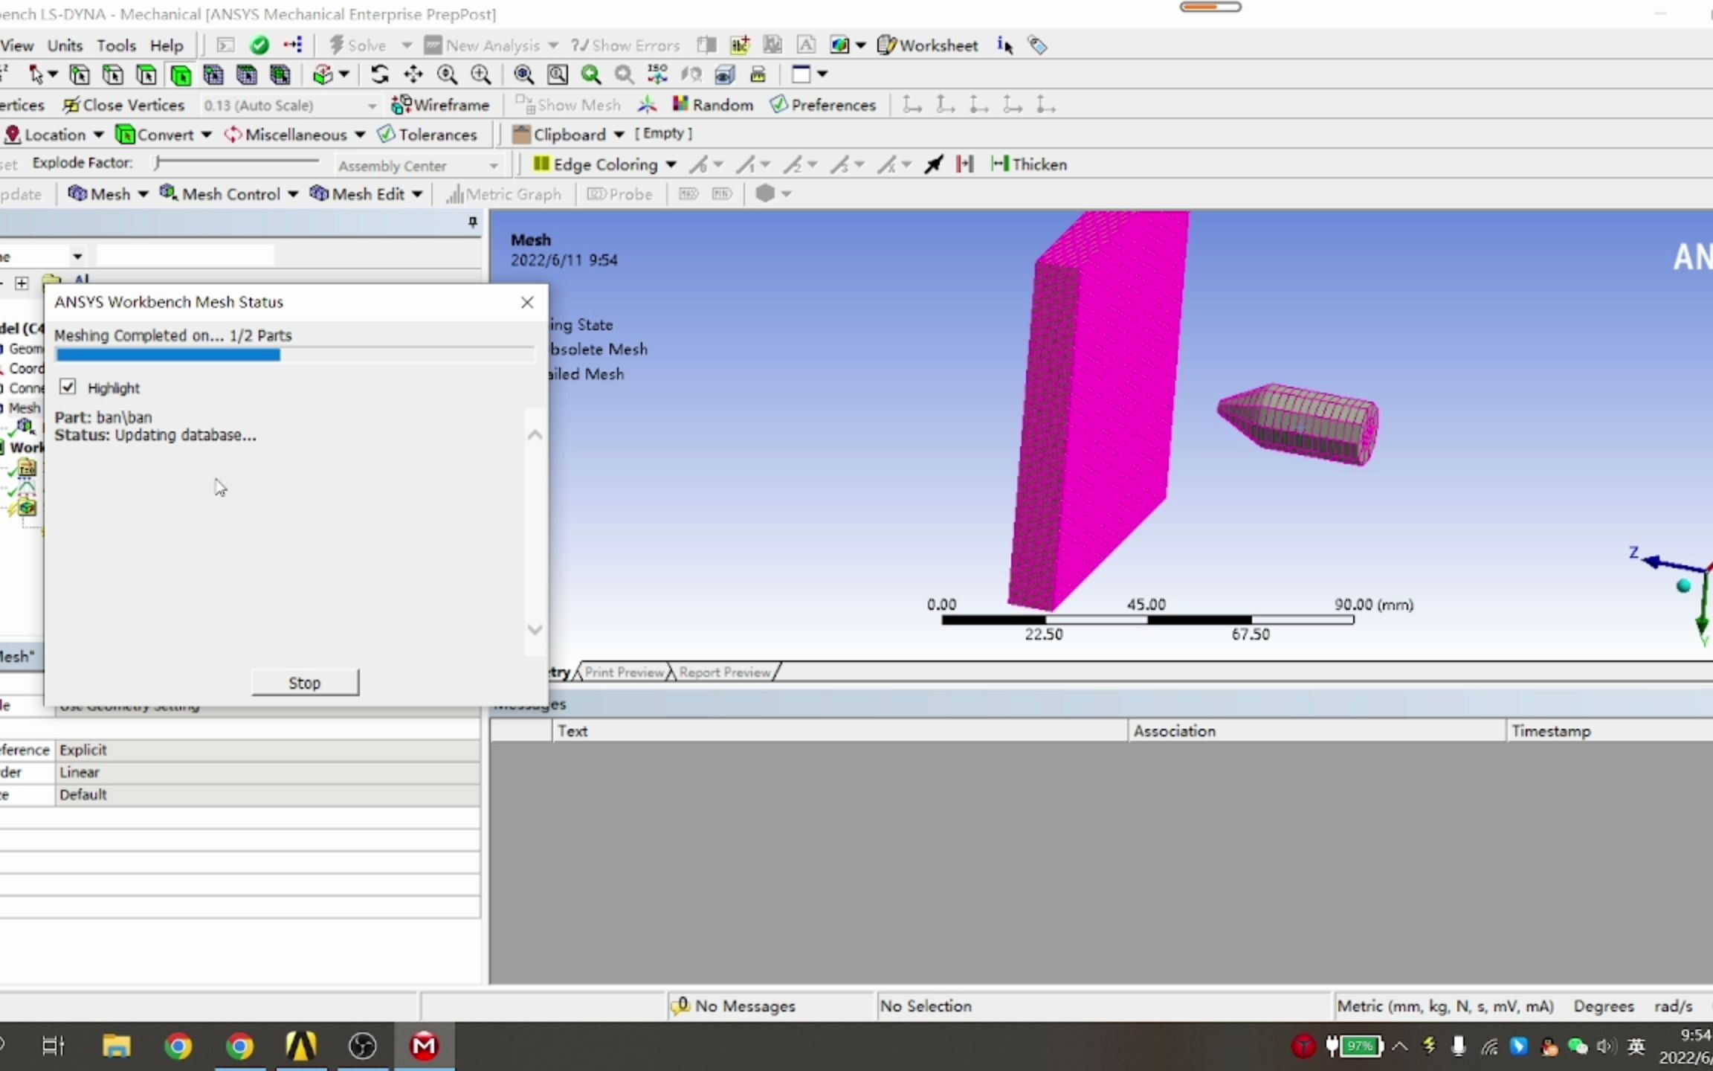The height and width of the screenshot is (1071, 1713).
Task: Open the Mesh Control dropdown
Action: pos(229,193)
